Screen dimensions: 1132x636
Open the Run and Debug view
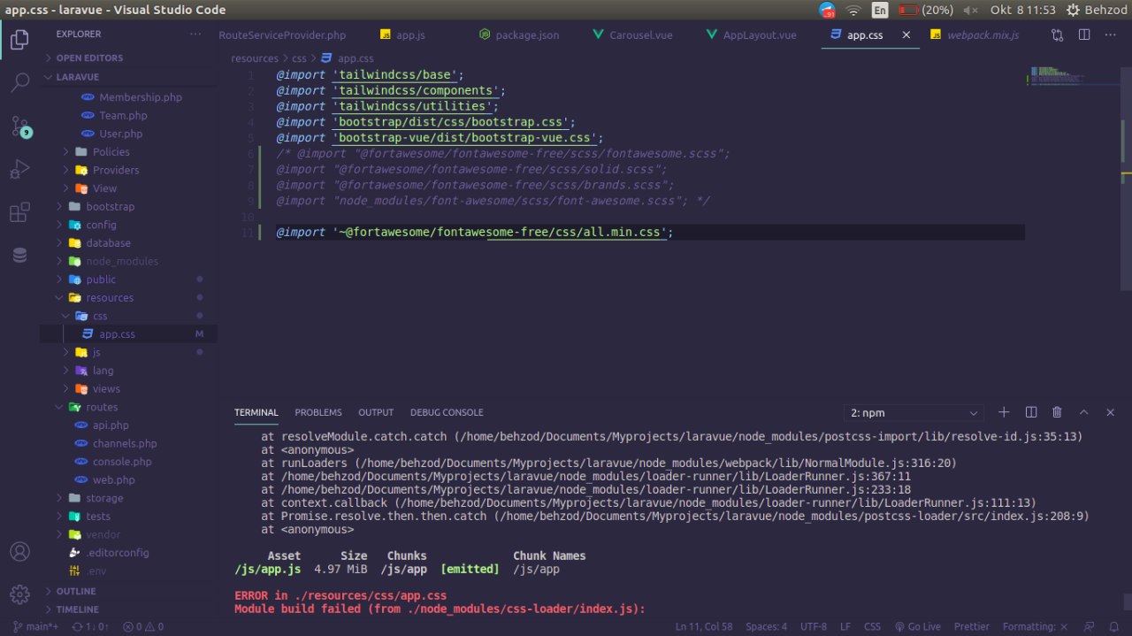(x=19, y=170)
